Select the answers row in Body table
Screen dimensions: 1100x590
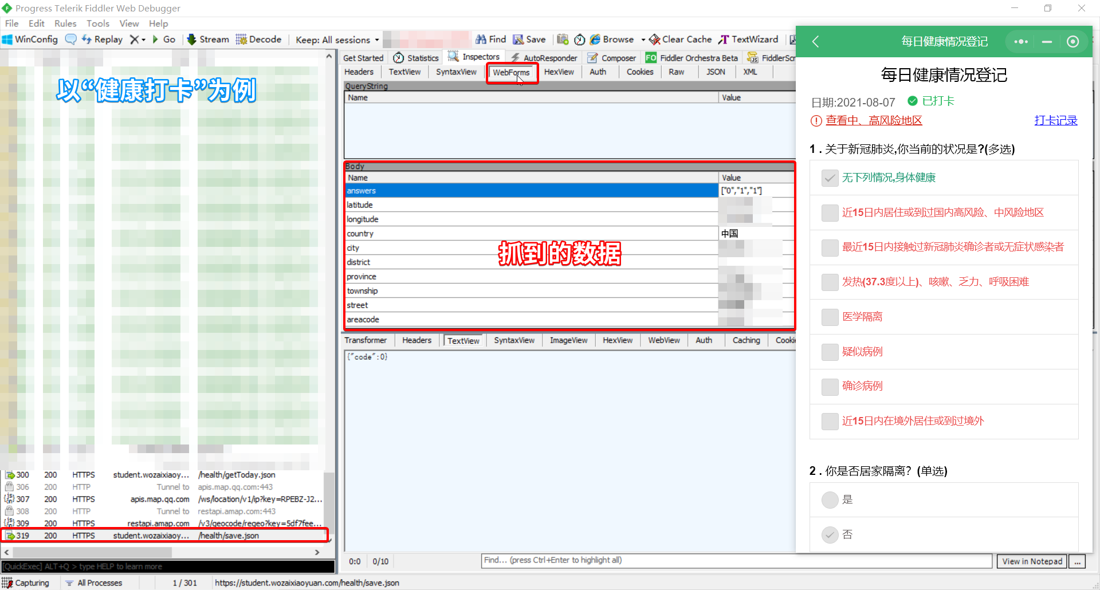[569, 191]
